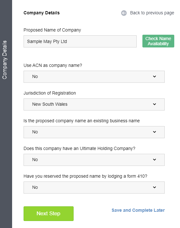Click the chevron in the existing business name dropdown
The height and width of the screenshot is (228, 180).
pos(155,132)
